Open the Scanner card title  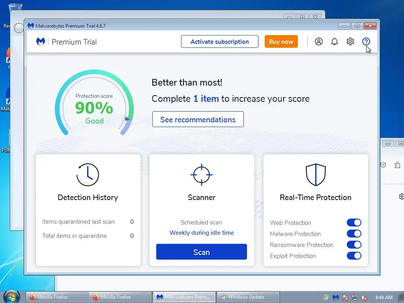click(x=202, y=197)
